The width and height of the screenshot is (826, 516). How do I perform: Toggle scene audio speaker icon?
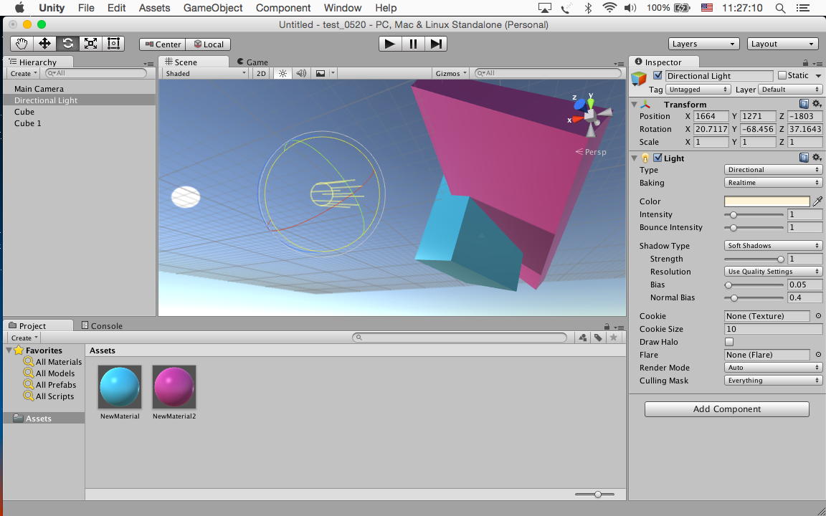click(x=301, y=73)
